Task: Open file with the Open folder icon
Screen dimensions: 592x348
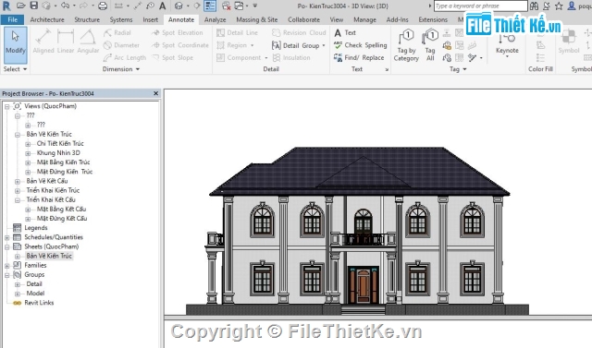Action: tap(21, 6)
